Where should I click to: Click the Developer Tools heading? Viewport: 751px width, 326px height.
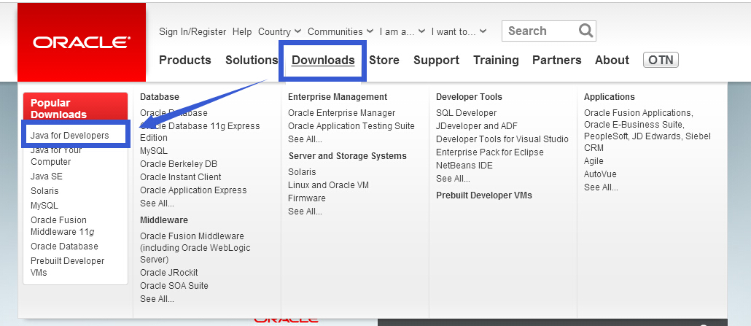point(469,97)
